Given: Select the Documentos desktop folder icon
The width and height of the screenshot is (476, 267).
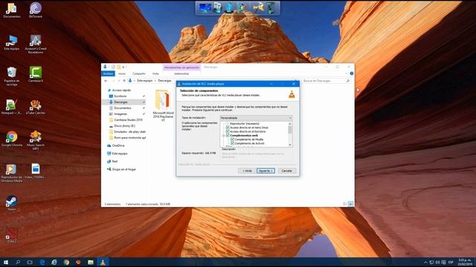Looking at the screenshot, I should 12,10.
